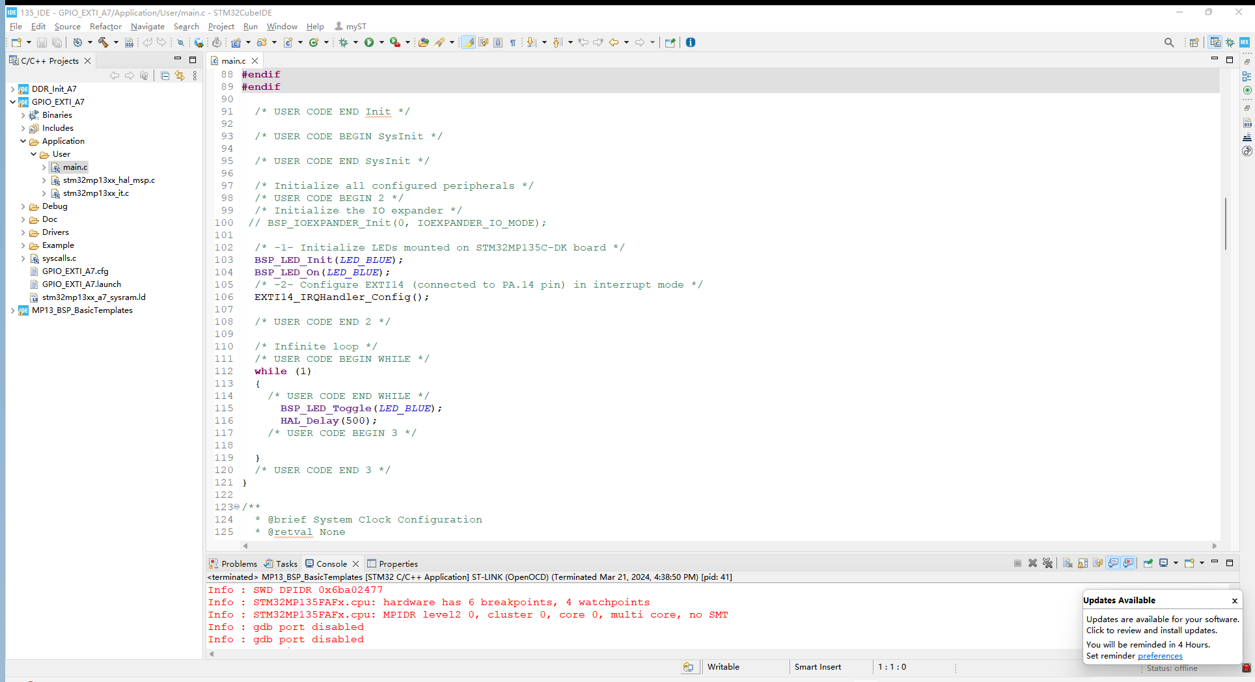Open the Run button dropdown arrow
The image size is (1255, 682).
(x=381, y=42)
